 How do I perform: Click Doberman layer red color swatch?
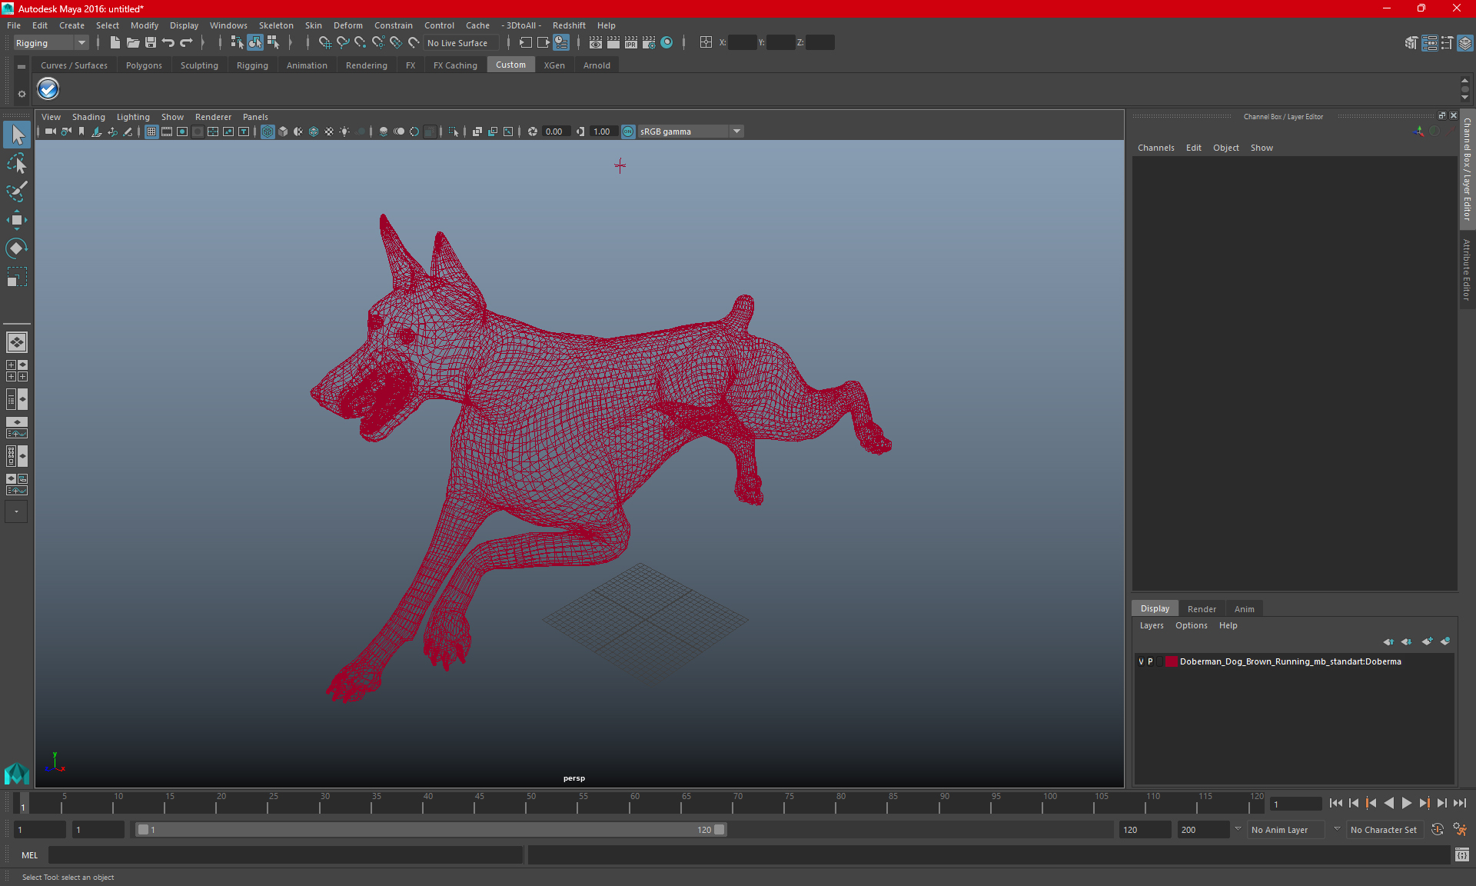(1171, 661)
